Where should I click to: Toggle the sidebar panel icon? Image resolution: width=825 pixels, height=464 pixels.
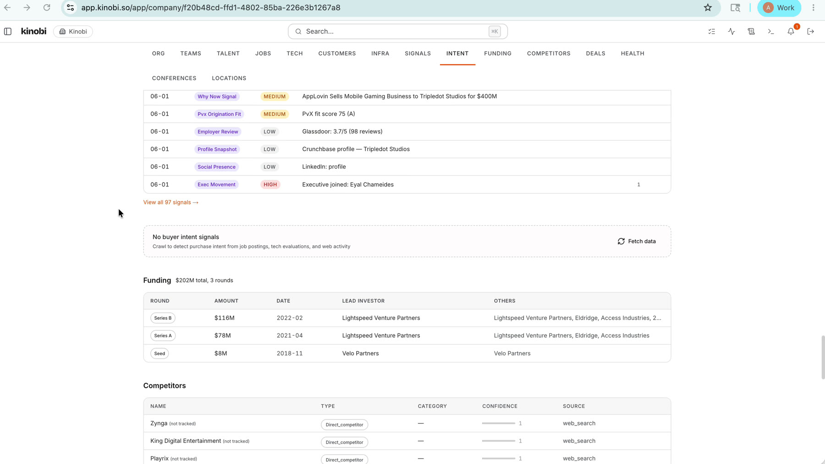[x=8, y=32]
